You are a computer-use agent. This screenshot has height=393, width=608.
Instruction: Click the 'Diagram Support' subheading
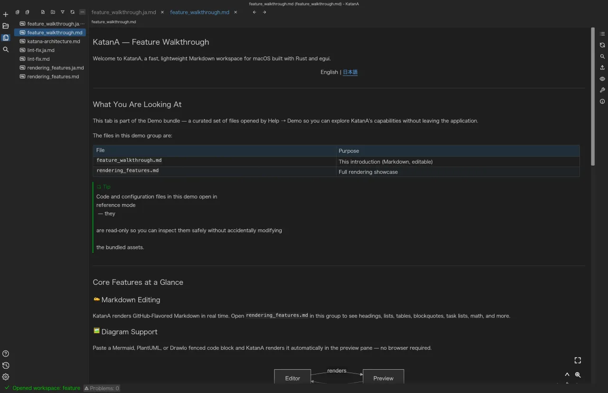tap(129, 332)
